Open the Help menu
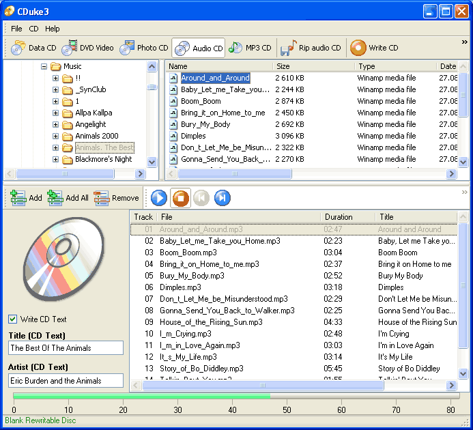473x430 pixels. tap(52, 29)
